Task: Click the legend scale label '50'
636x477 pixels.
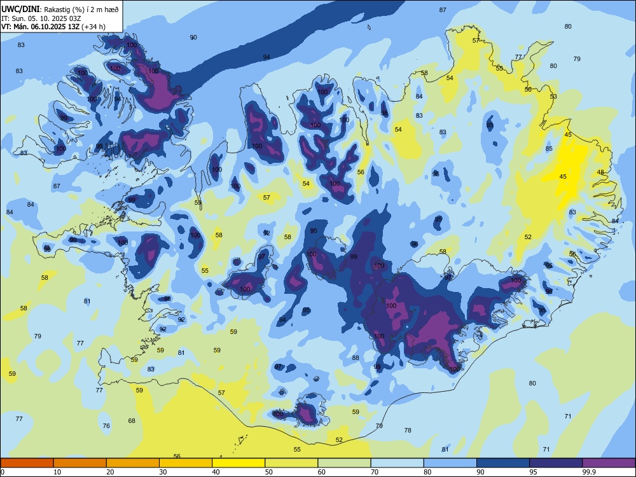Action: (268, 472)
